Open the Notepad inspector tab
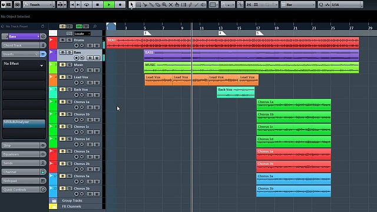The width and height of the screenshot is (377, 212). pos(21,181)
